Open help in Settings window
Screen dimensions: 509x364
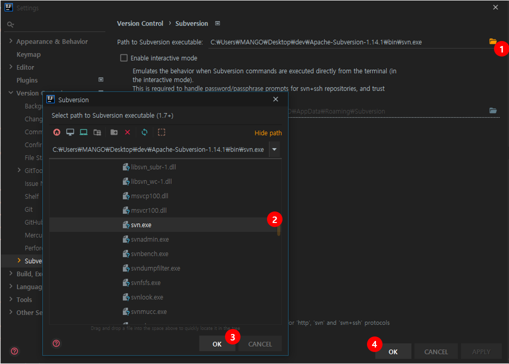tap(14, 351)
